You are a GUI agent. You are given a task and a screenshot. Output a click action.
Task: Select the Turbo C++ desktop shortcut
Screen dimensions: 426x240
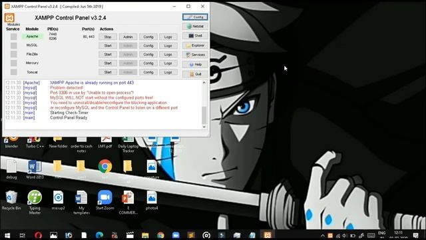tap(35, 143)
